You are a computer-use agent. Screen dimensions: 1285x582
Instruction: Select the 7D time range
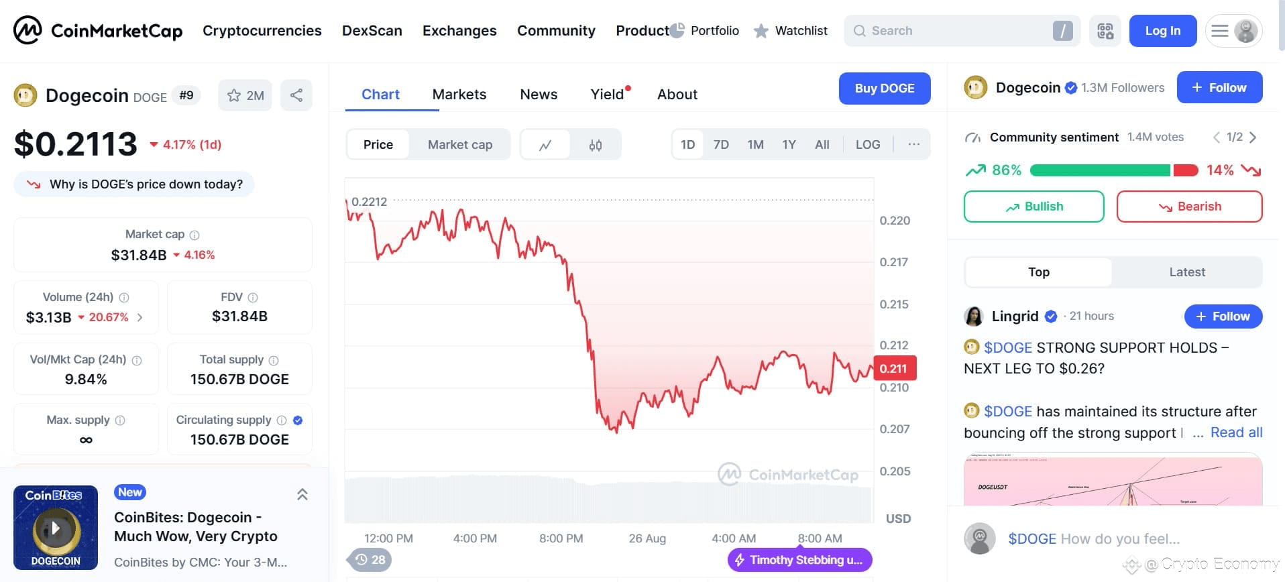[x=721, y=145]
